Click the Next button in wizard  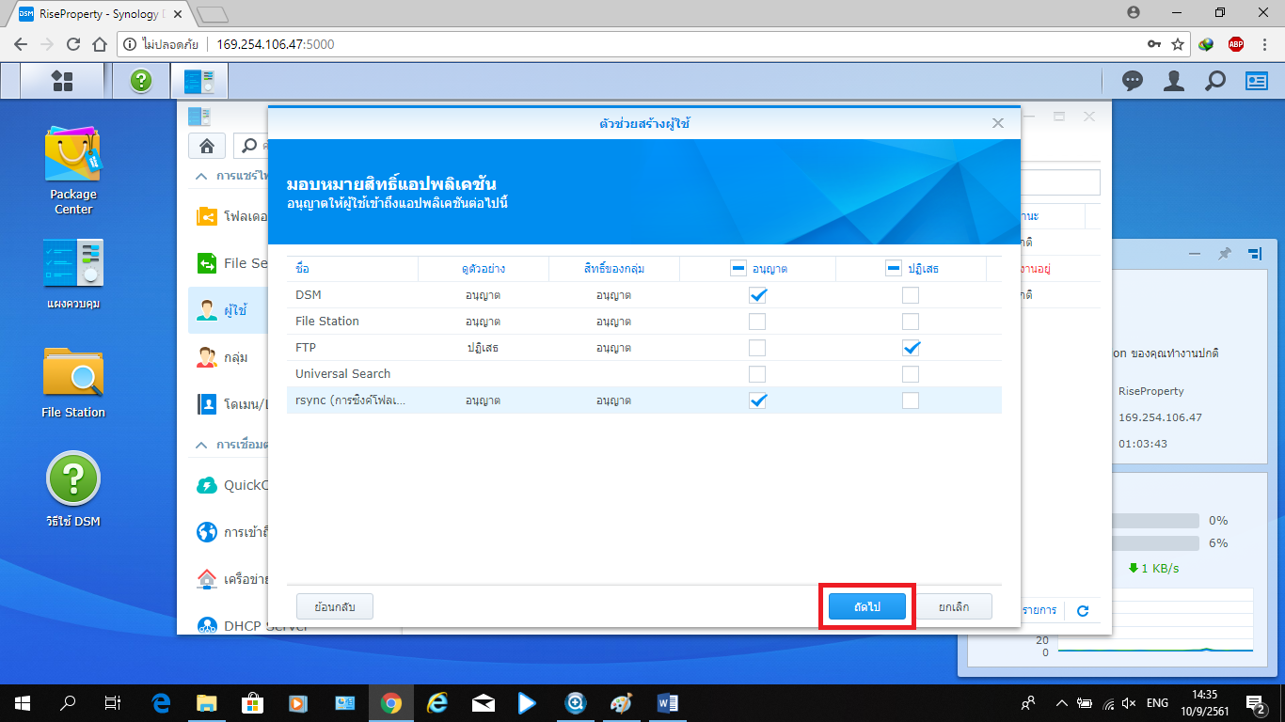[x=866, y=607]
